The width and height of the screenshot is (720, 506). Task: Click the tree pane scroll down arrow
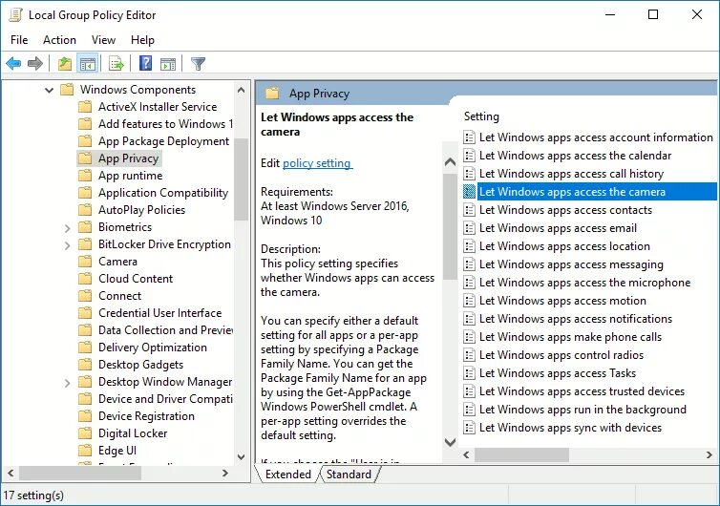click(x=241, y=457)
